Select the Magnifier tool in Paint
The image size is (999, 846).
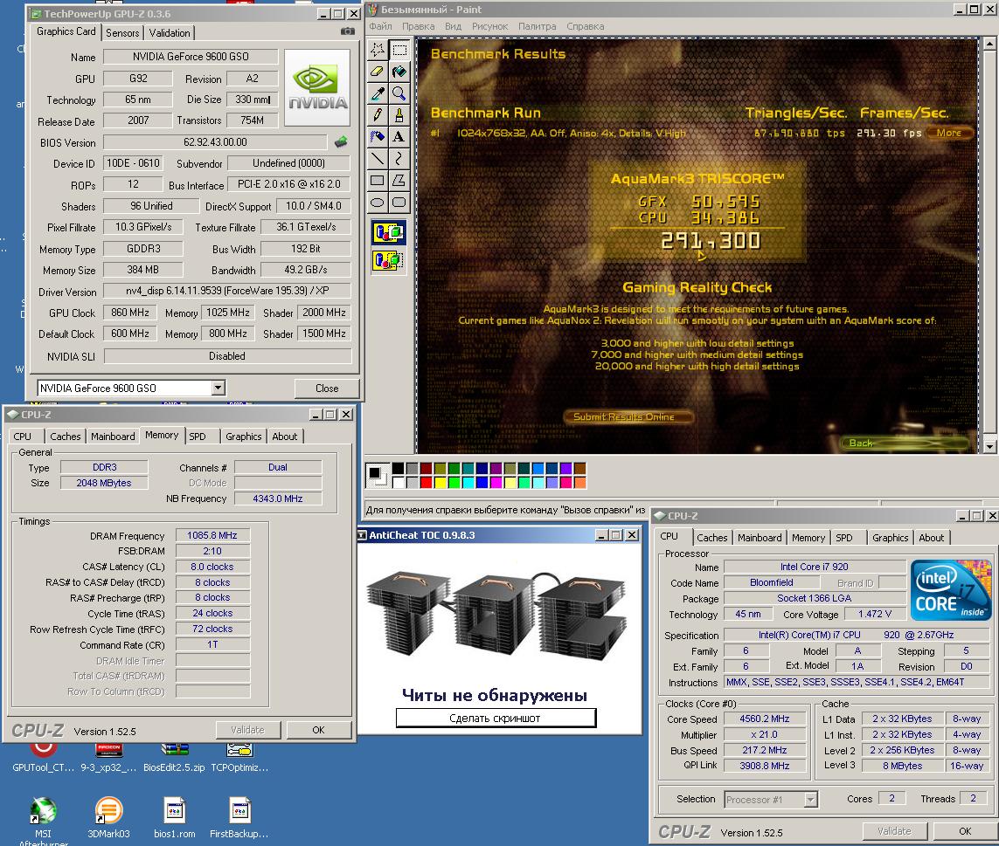[x=399, y=93]
